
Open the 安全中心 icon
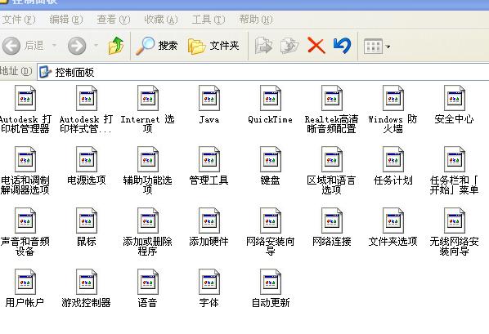(455, 99)
